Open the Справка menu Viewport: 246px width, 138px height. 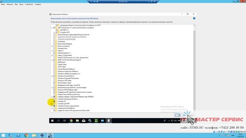click(x=38, y=4)
